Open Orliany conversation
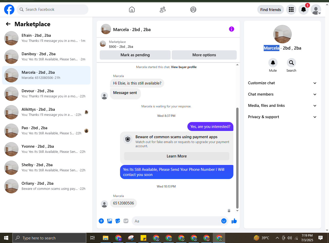Viewport: 329px width, 243px height. 46,186
